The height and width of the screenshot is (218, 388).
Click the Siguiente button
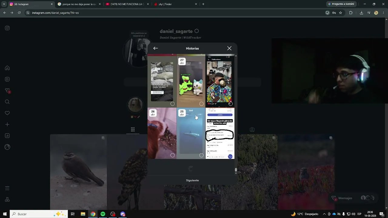[x=192, y=180]
